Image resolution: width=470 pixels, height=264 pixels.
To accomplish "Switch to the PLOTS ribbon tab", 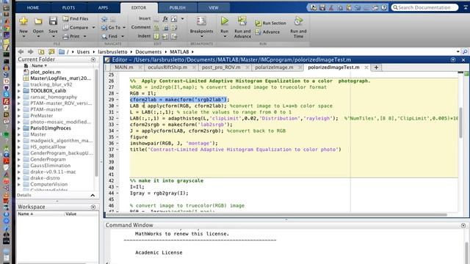I will pos(68,8).
